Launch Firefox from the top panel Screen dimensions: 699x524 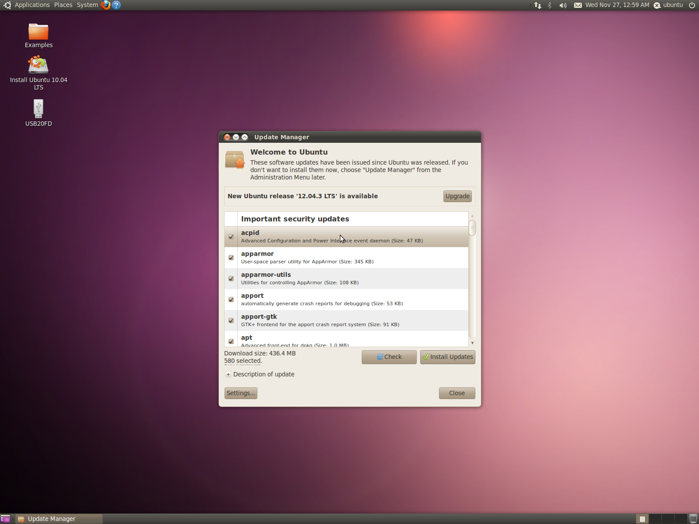pyautogui.click(x=106, y=5)
